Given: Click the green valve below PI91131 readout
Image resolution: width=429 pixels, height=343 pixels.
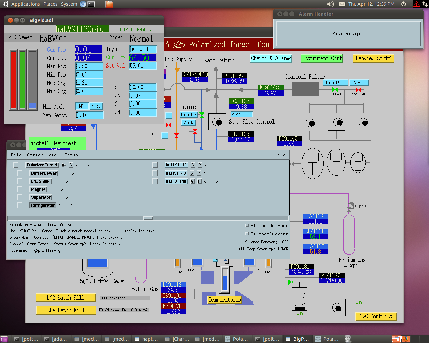Looking at the screenshot, I should pyautogui.click(x=291, y=282).
